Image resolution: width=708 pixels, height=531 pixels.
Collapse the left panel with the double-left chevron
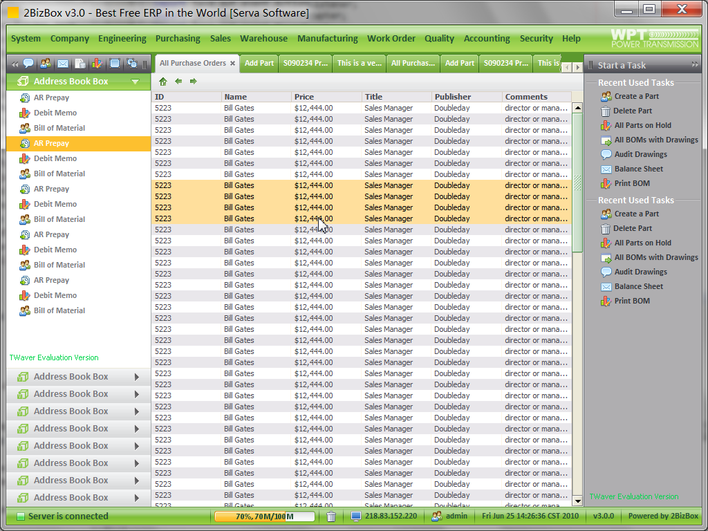coord(15,64)
